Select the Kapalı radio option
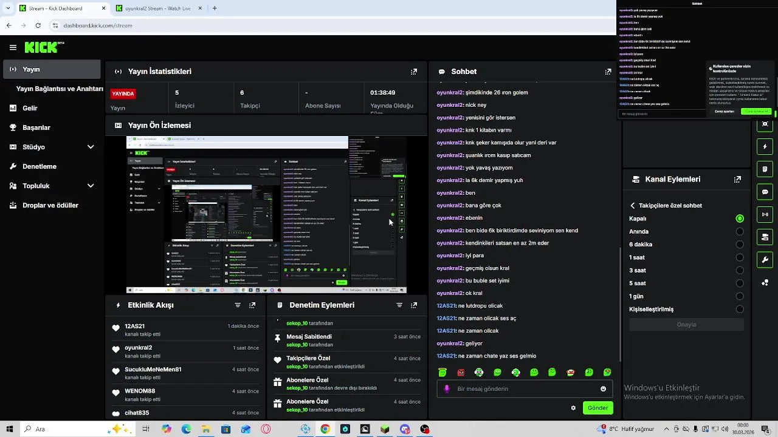The width and height of the screenshot is (778, 437). pyautogui.click(x=740, y=218)
